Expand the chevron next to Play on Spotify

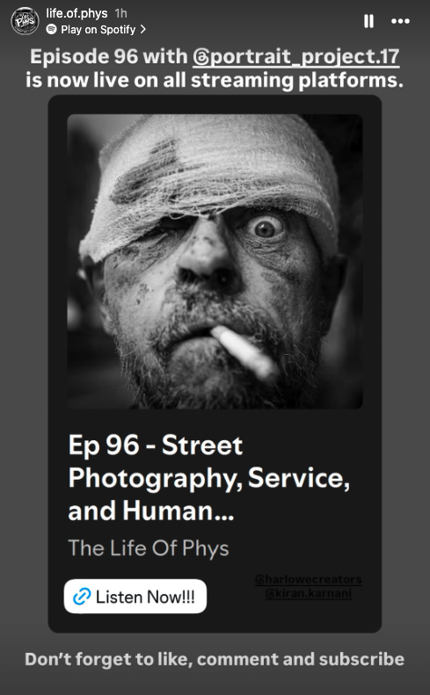point(142,29)
